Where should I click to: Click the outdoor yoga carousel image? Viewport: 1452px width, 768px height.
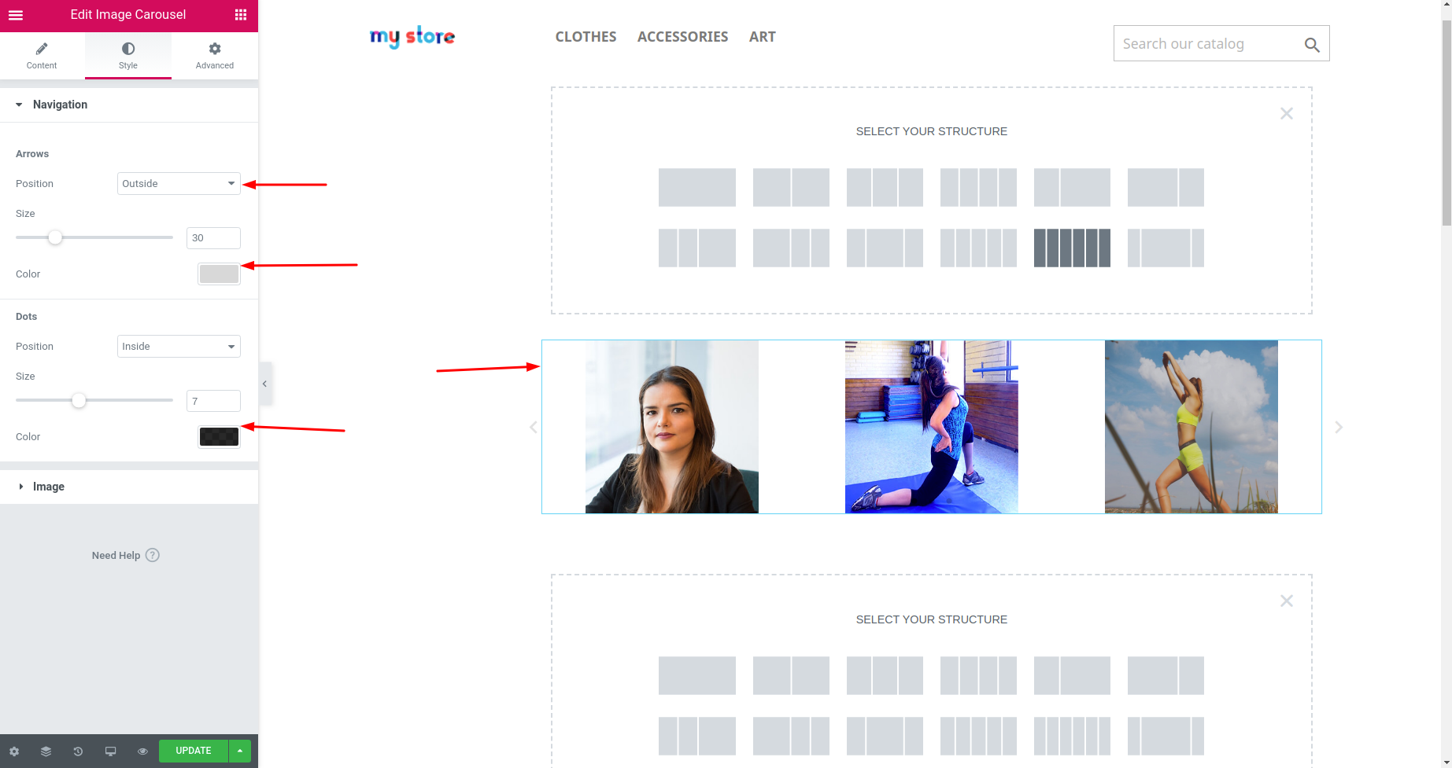click(1192, 427)
